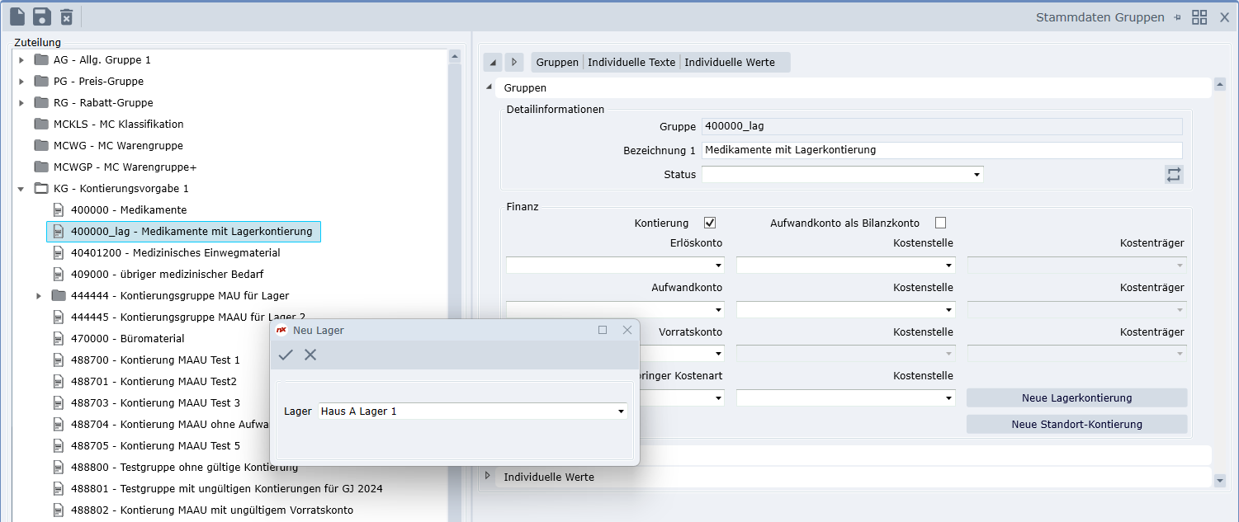
Task: Click the Bezeichnung 1 text field
Action: pos(941,150)
